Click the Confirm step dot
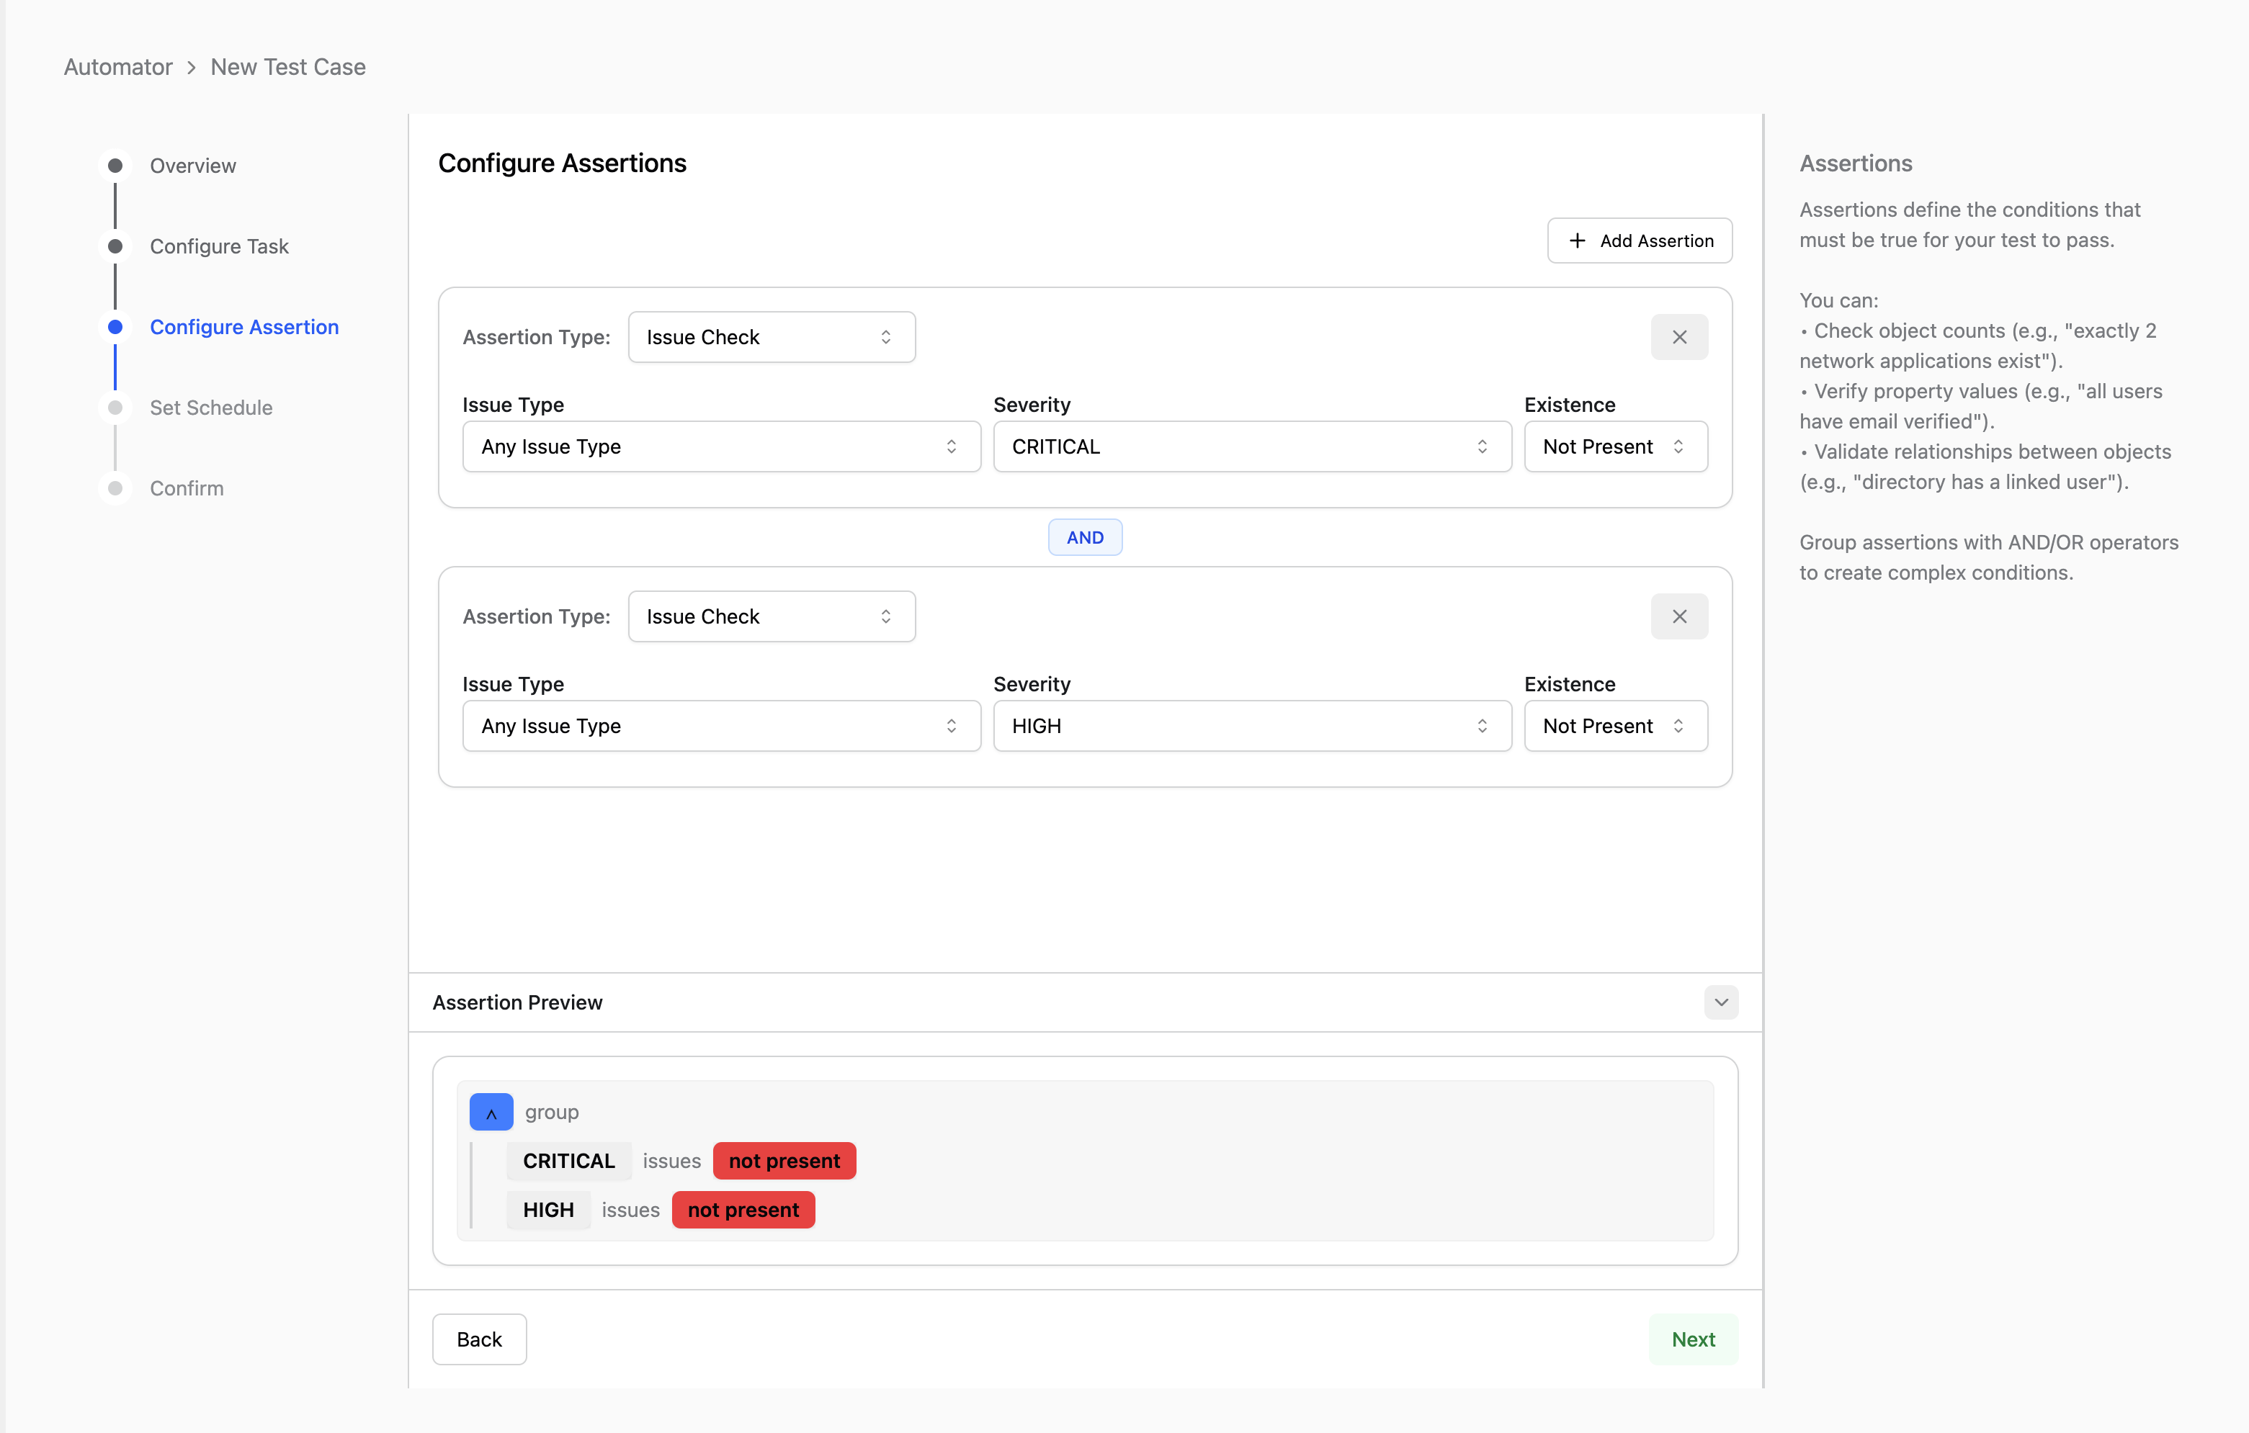This screenshot has width=2249, height=1433. coord(115,488)
